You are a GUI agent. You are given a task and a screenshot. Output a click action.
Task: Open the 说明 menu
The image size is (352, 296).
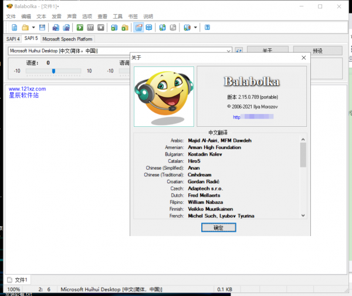point(148,16)
